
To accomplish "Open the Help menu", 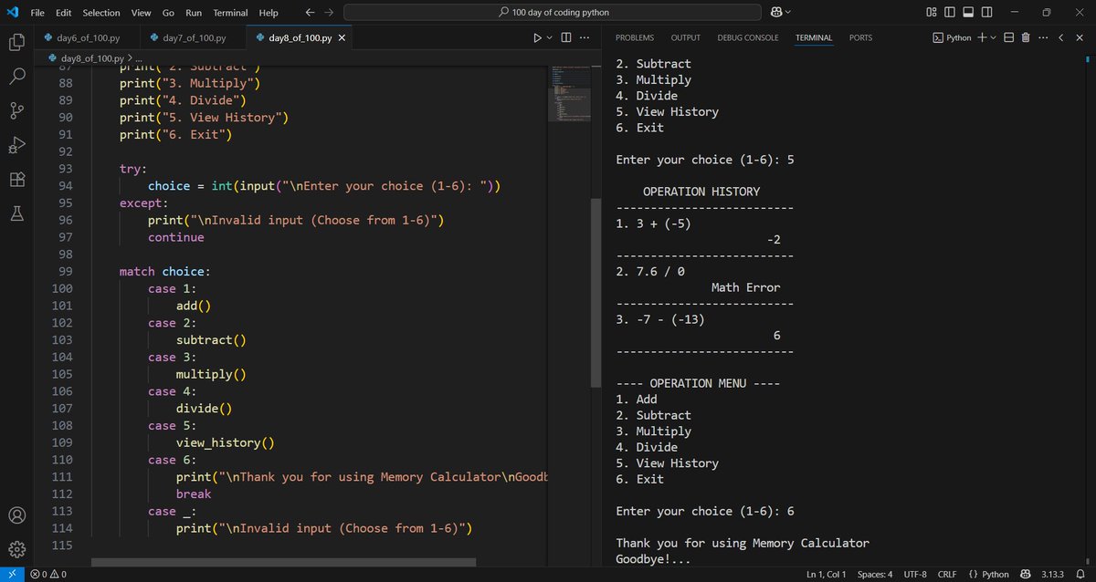I will pyautogui.click(x=269, y=12).
